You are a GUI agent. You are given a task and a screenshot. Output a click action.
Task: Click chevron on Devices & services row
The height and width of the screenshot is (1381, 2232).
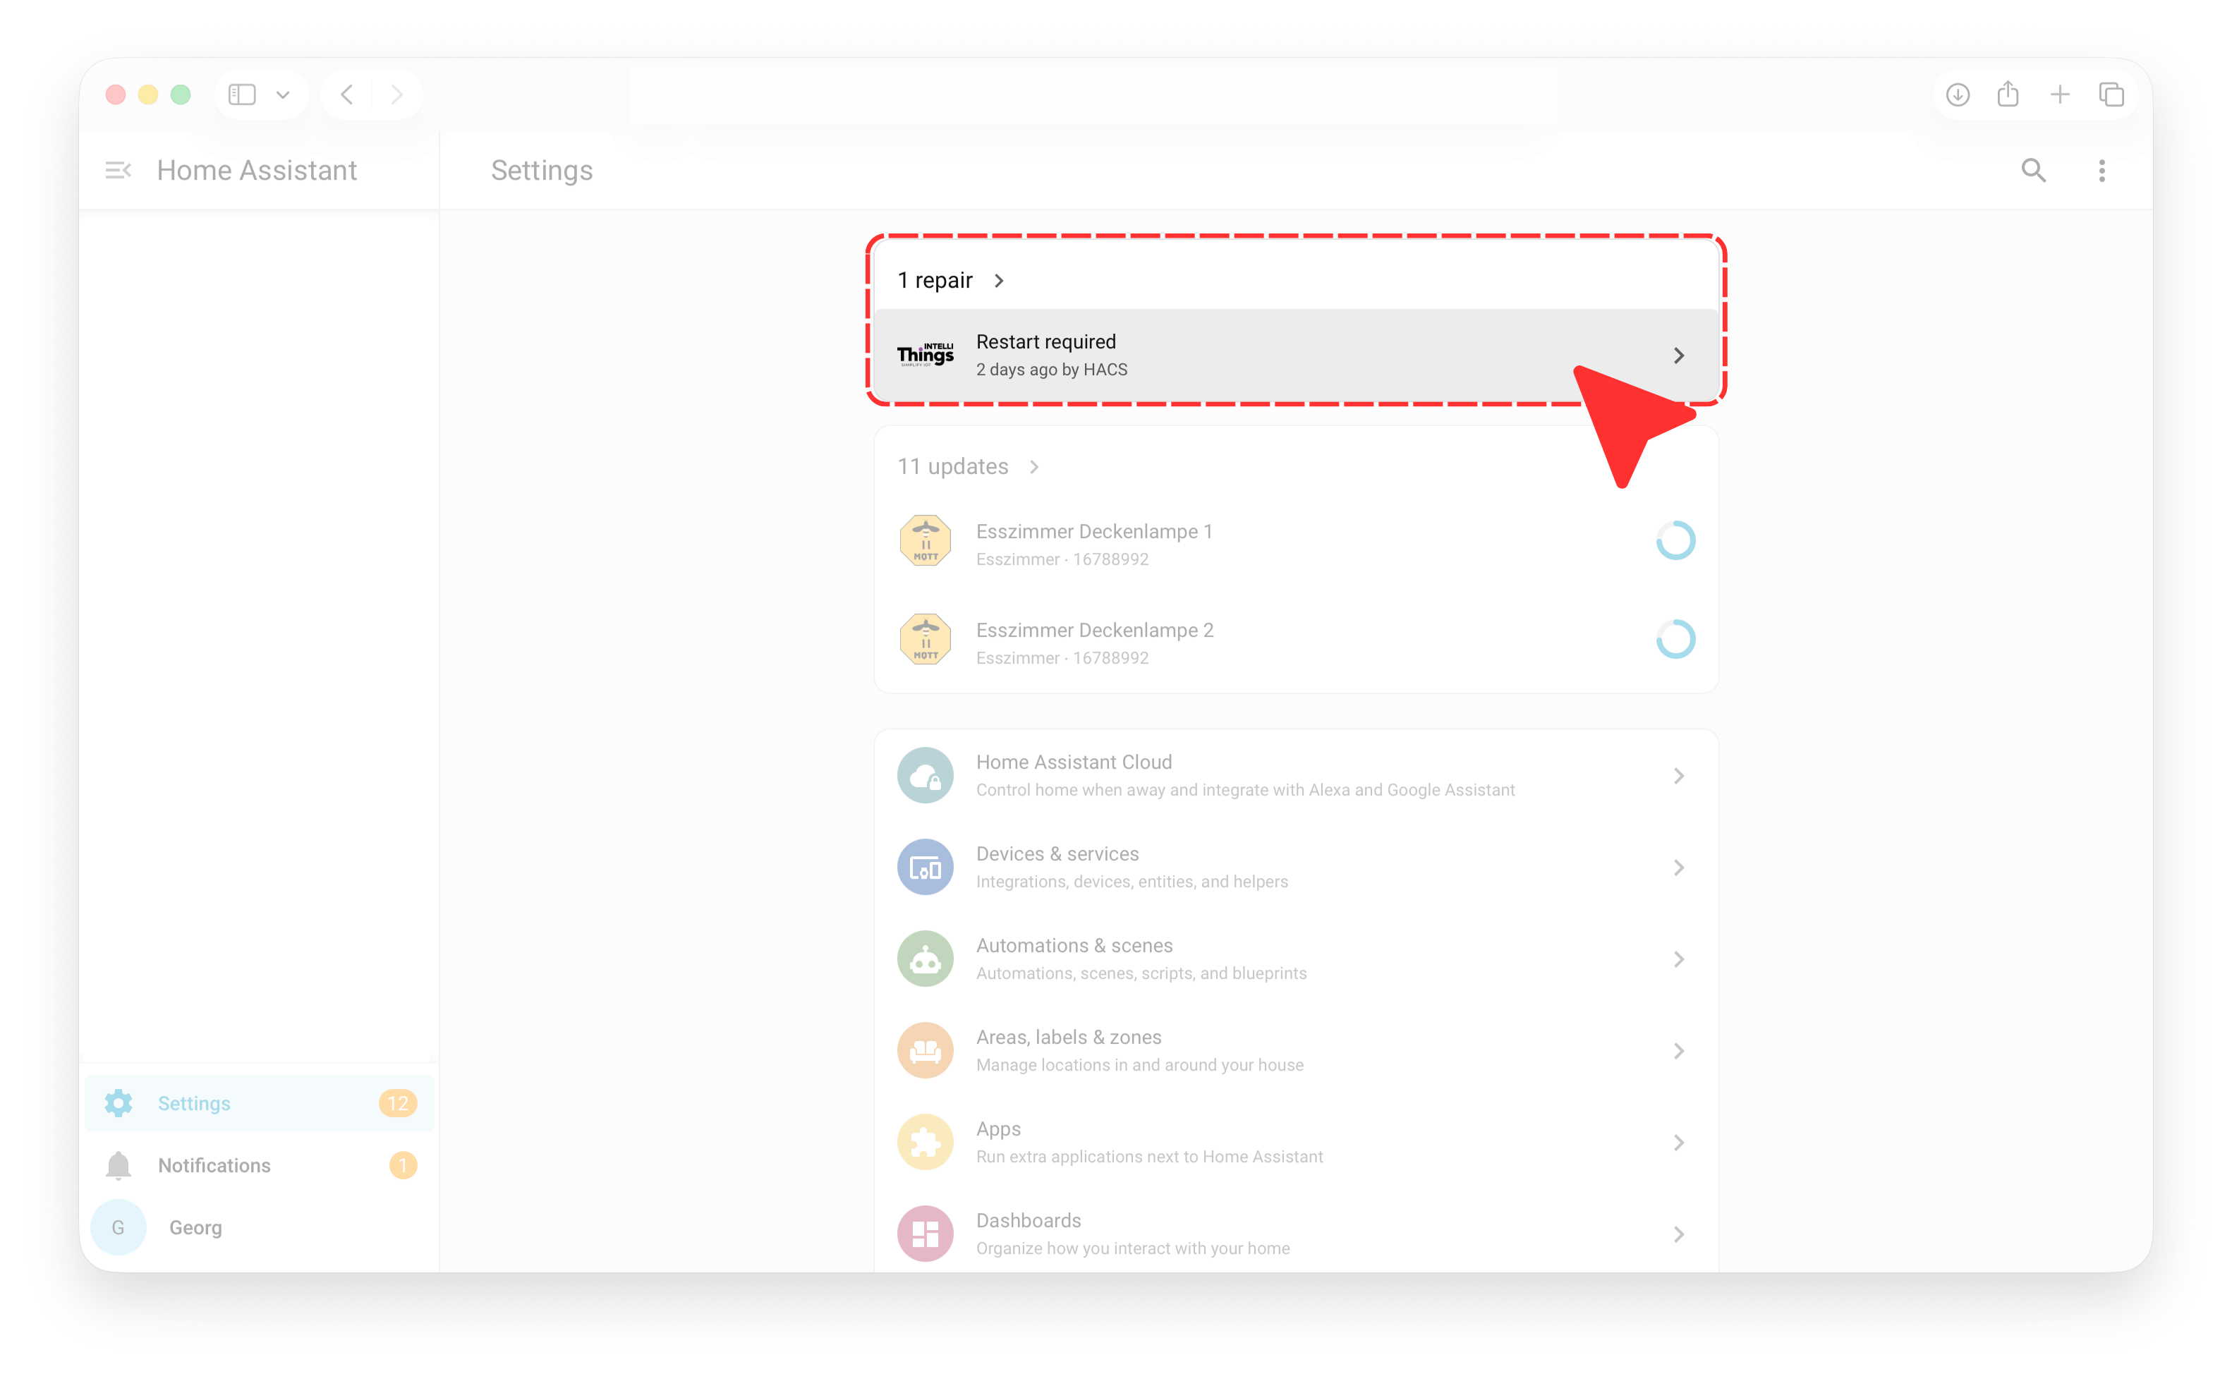[1678, 867]
